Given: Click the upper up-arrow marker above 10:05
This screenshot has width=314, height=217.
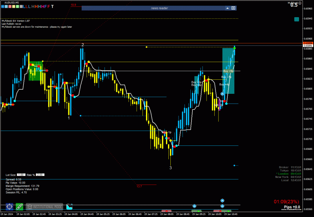Looking at the screenshot, I should [x=222, y=201].
